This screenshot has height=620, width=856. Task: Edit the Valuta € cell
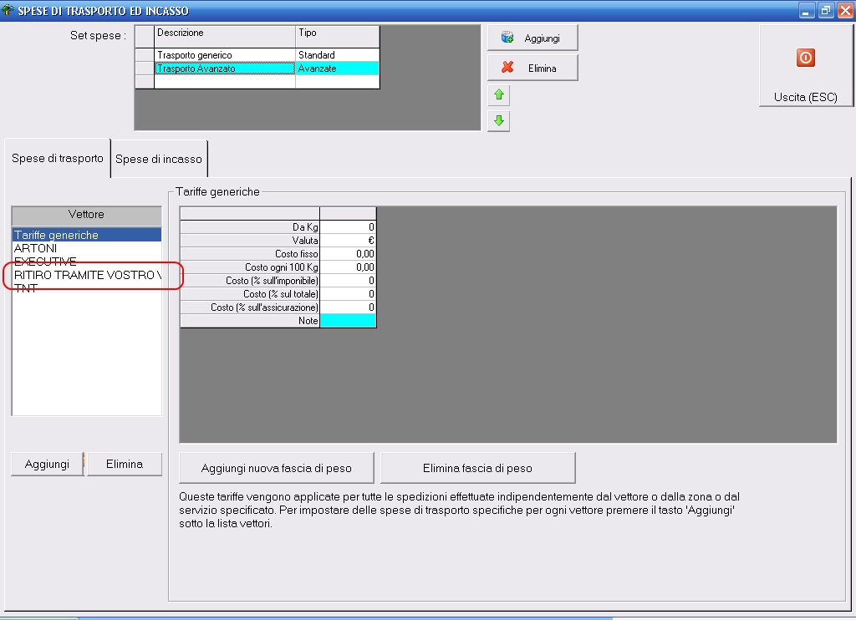coord(348,241)
